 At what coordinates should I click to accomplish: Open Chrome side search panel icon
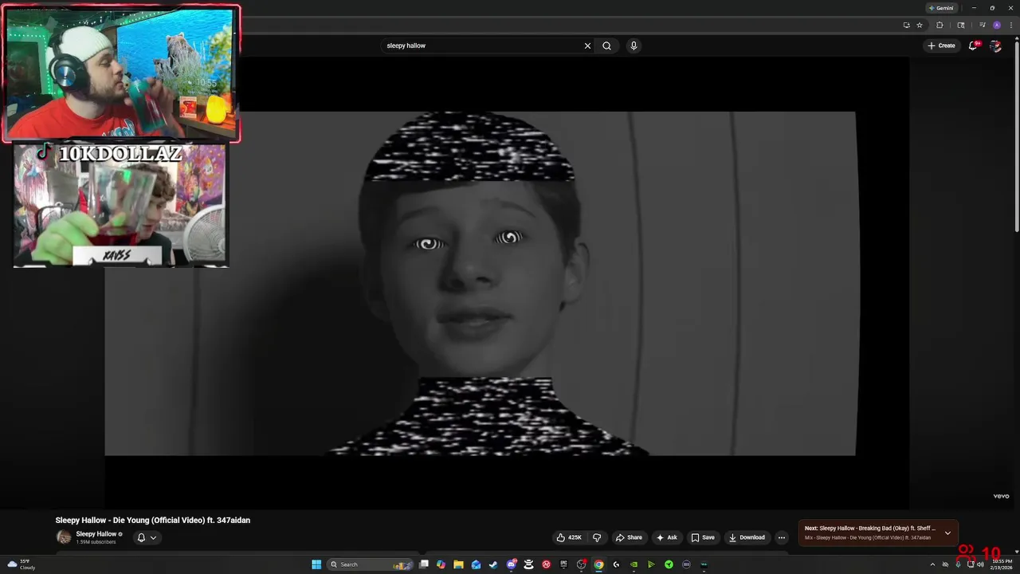click(961, 25)
